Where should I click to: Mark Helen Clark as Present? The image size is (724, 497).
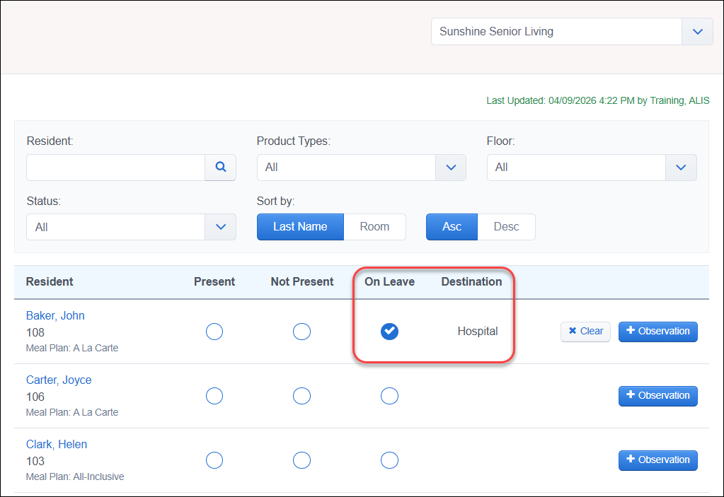click(214, 460)
